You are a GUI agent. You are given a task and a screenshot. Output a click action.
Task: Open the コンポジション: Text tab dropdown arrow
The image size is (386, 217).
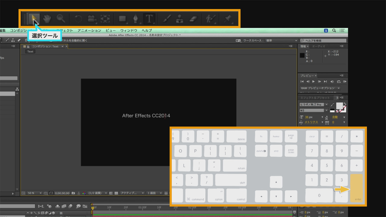click(x=62, y=46)
